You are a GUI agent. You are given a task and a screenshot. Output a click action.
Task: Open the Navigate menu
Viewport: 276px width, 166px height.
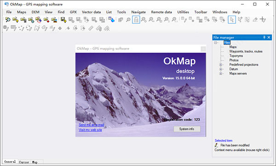point(138,12)
